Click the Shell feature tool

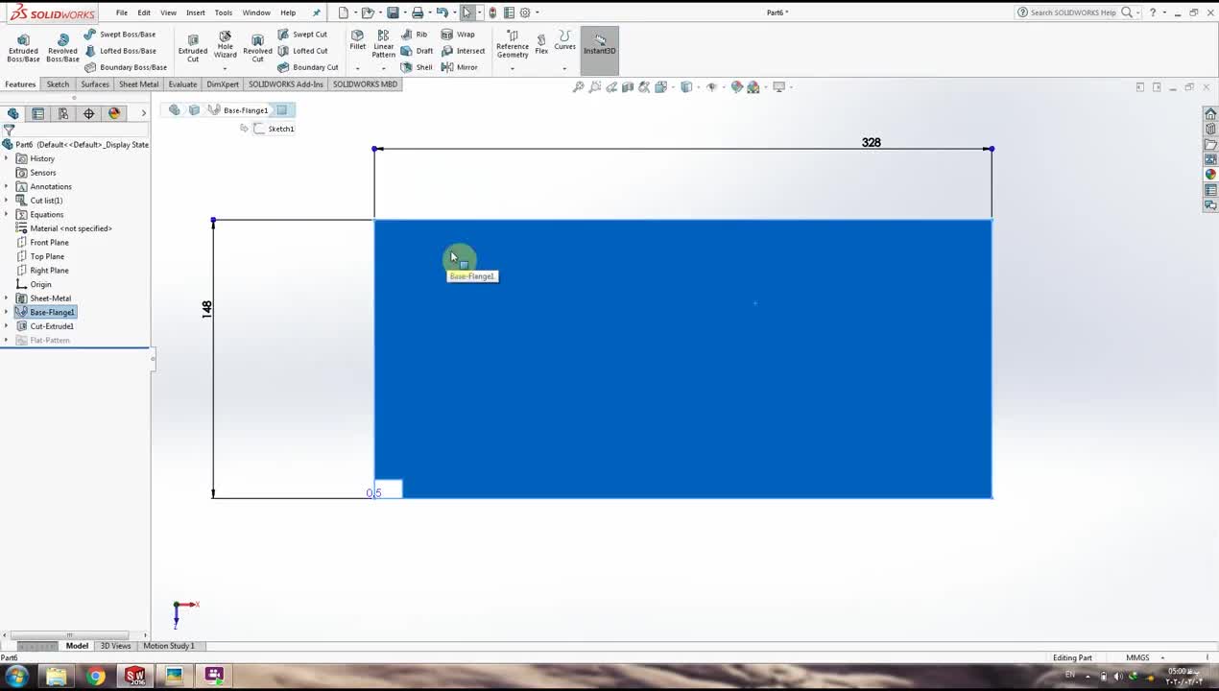pos(417,67)
